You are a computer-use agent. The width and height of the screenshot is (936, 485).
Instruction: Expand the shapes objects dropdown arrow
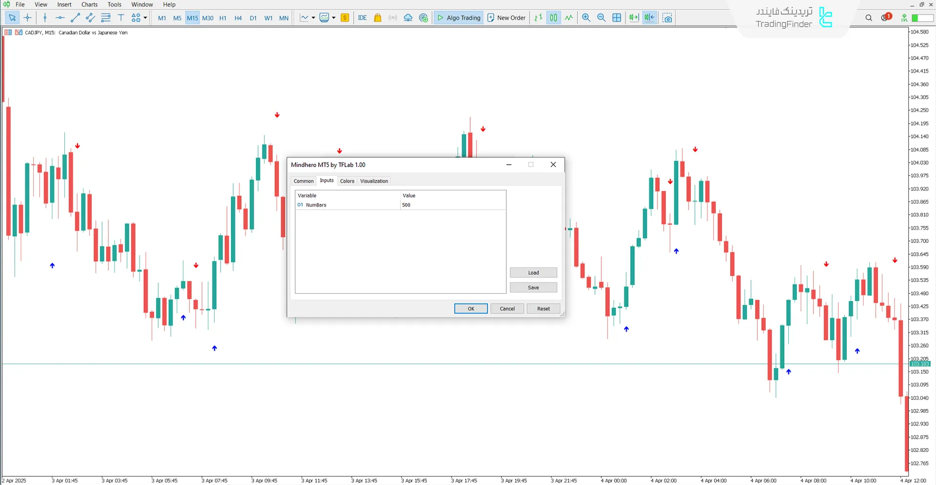pos(145,18)
